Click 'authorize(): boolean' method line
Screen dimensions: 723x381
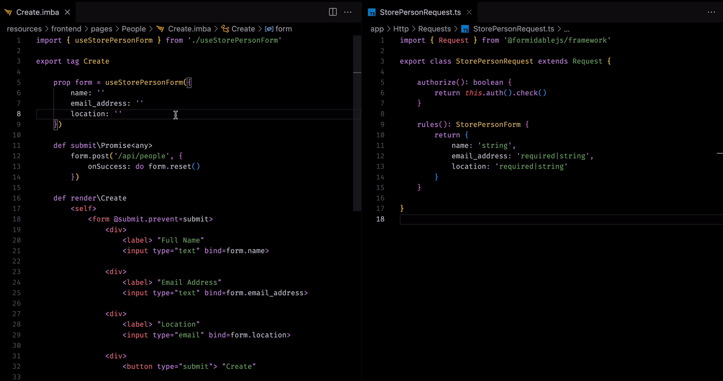pos(464,82)
